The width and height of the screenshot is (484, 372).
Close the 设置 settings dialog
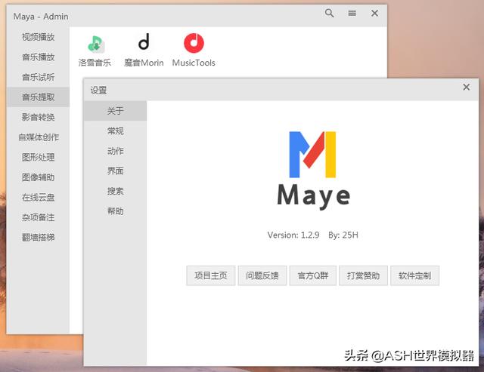(466, 87)
